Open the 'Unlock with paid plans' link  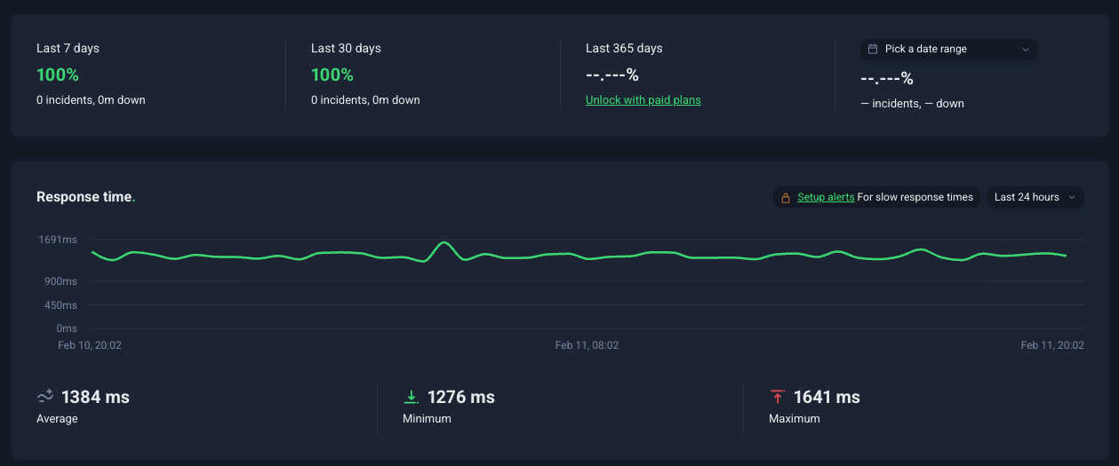tap(643, 100)
